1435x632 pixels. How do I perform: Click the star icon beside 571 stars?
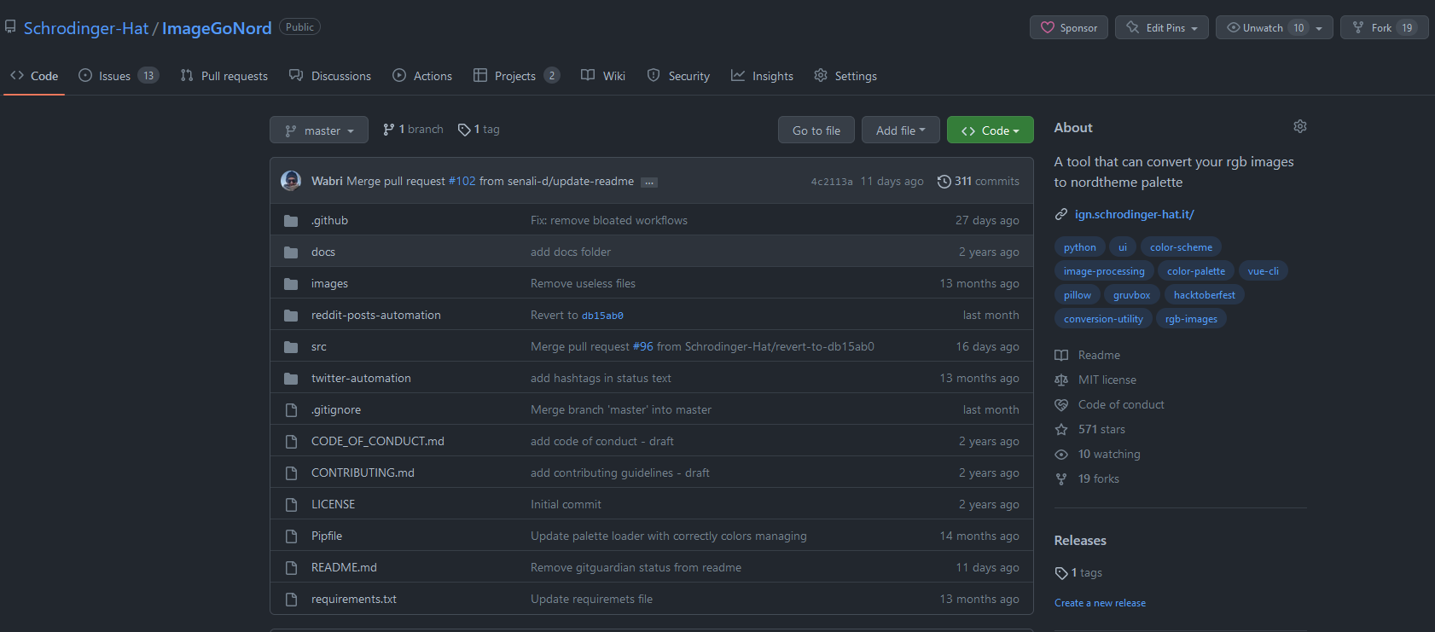coord(1061,429)
